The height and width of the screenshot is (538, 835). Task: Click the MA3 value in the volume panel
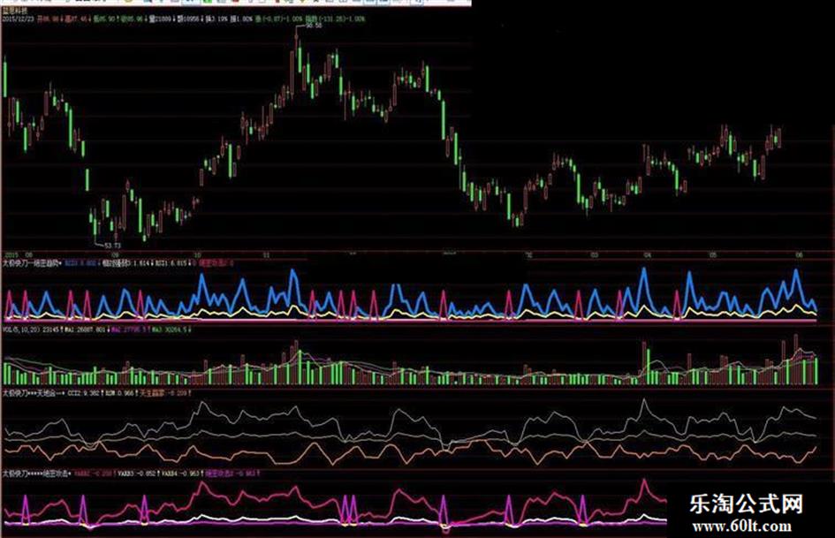click(x=168, y=330)
